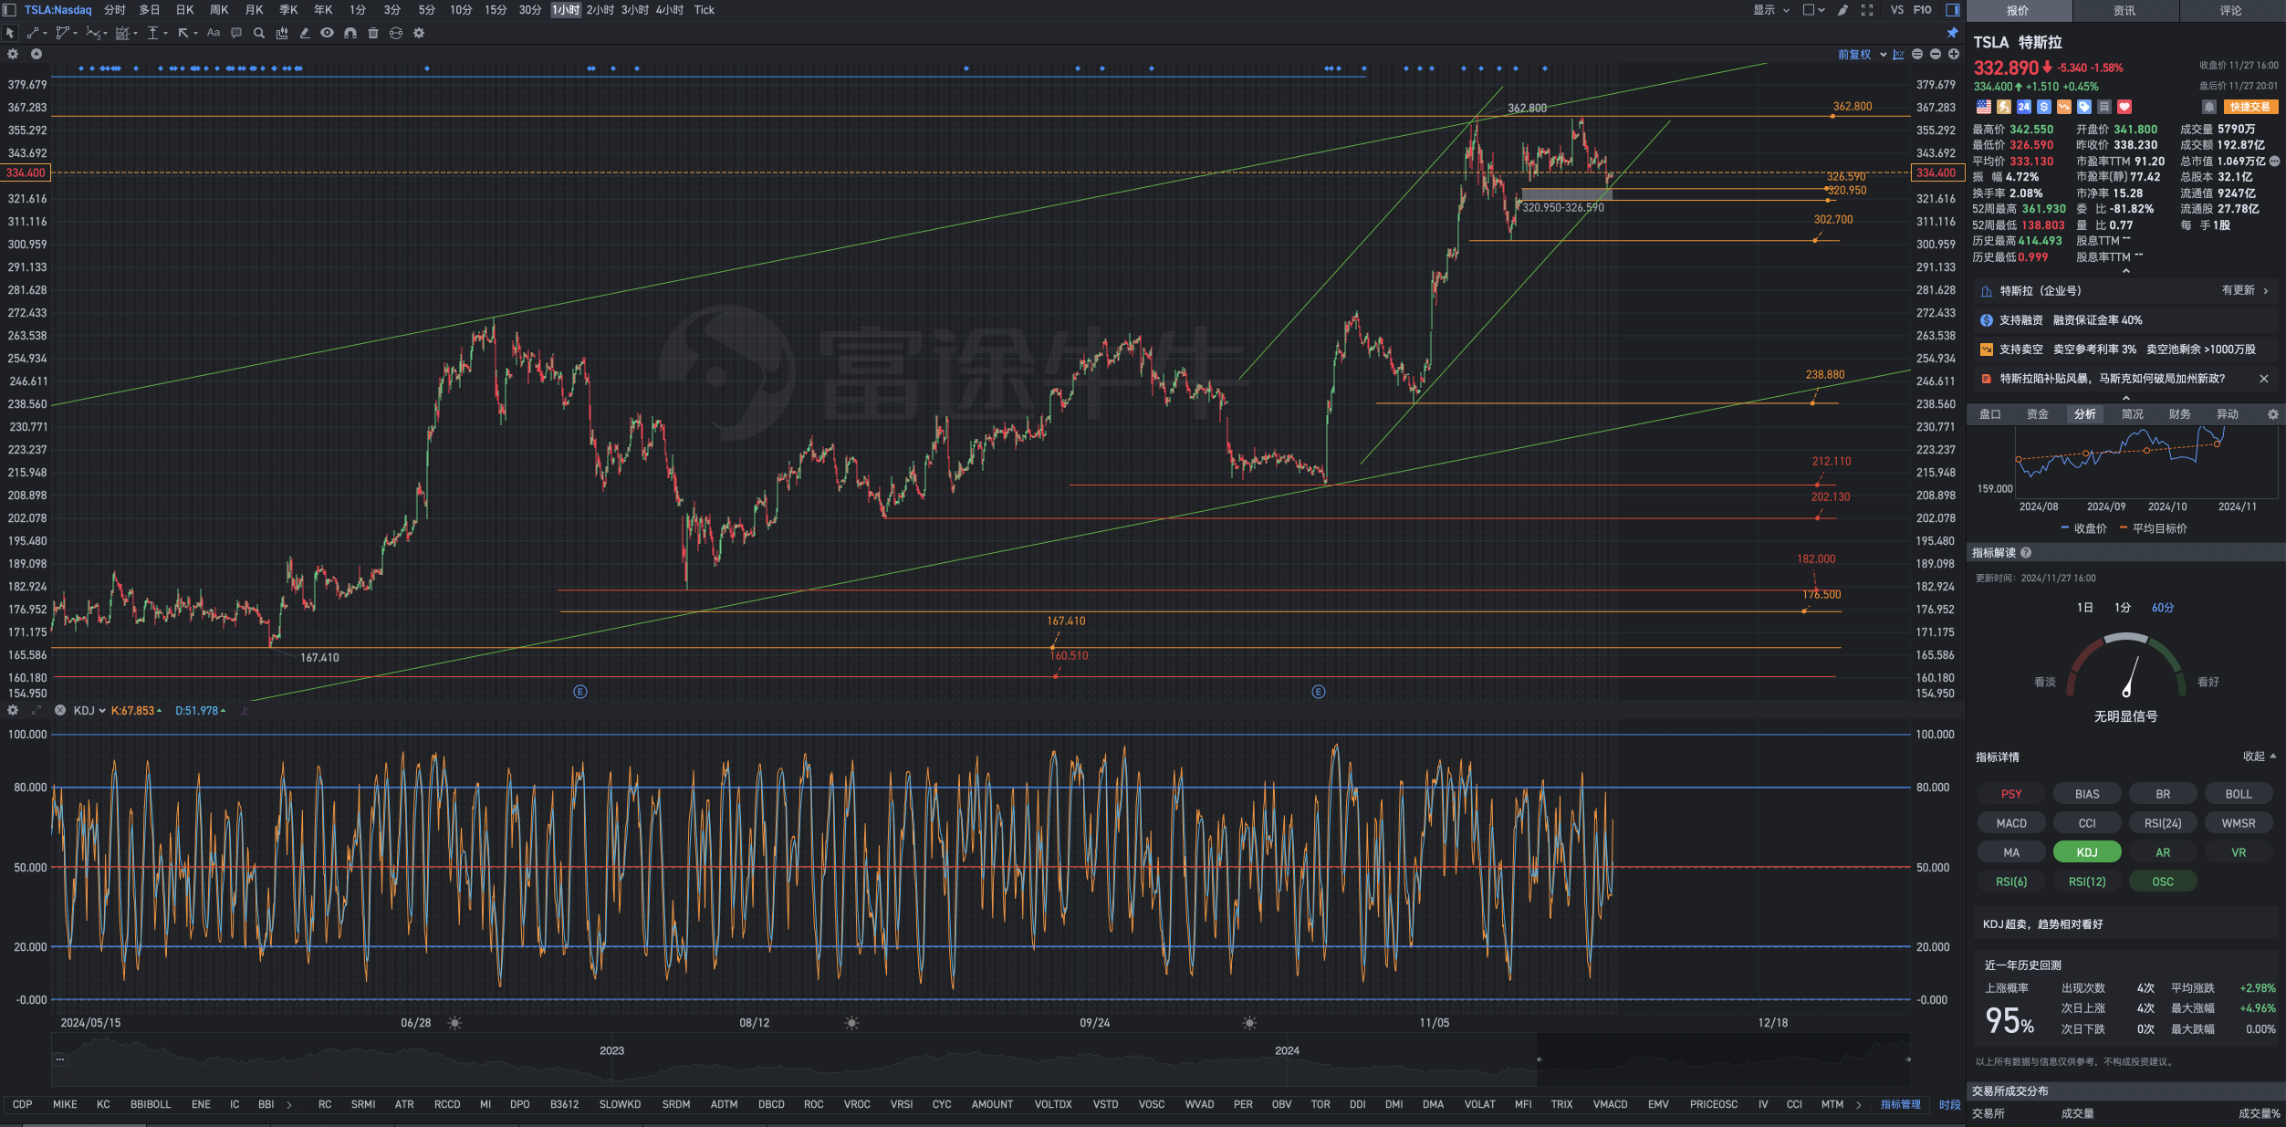Open the candlestick measure tool

point(282,33)
